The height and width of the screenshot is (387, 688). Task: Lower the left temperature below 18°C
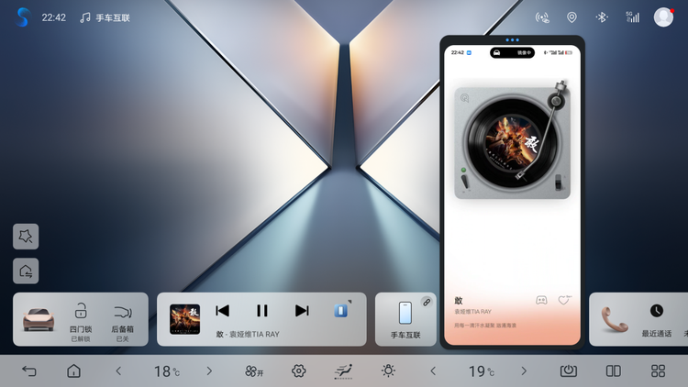pyautogui.click(x=118, y=370)
